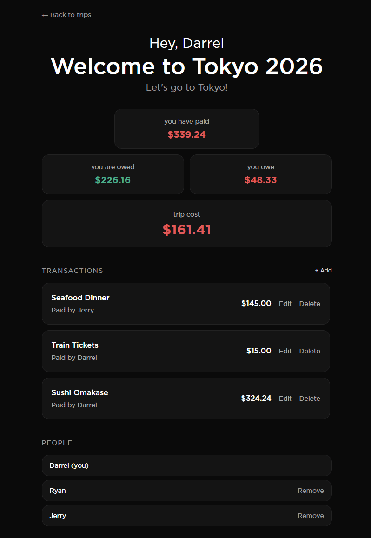Select the 'you are owed' summary card
The height and width of the screenshot is (538, 371).
point(113,174)
